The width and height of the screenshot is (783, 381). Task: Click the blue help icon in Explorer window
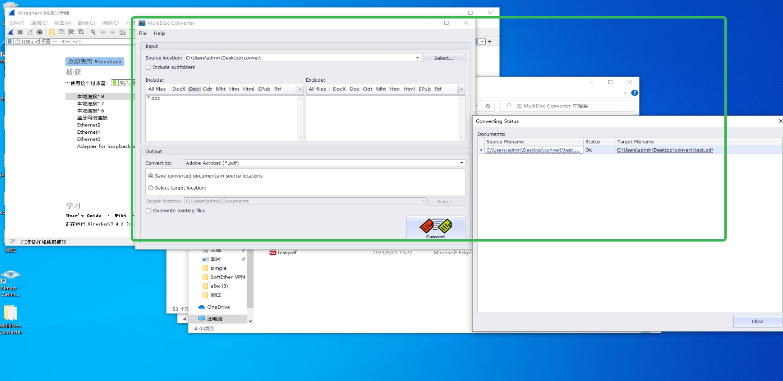(634, 93)
